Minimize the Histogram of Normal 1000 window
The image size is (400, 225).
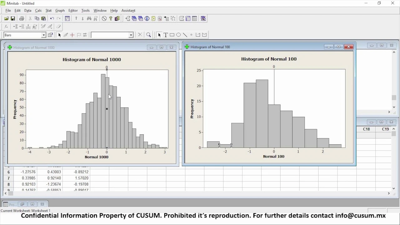(x=152, y=47)
